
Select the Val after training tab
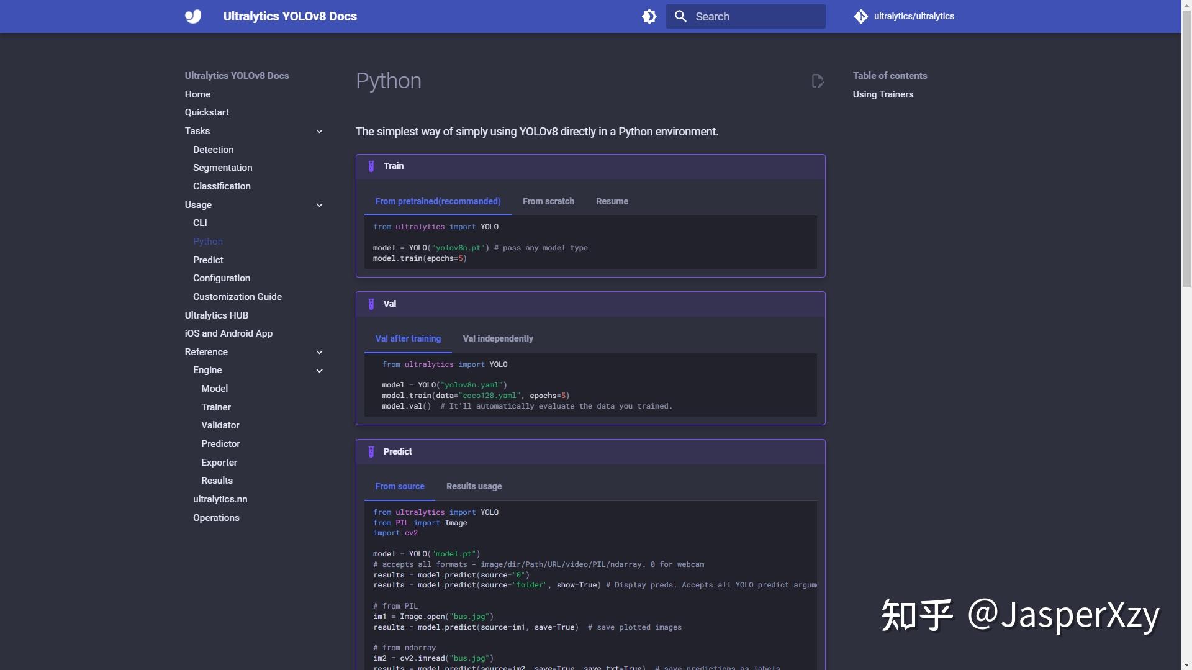[x=408, y=338]
